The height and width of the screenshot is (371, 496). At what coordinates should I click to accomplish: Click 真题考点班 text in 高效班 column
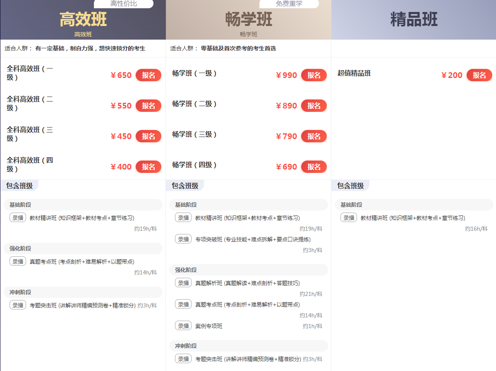pyautogui.click(x=82, y=262)
